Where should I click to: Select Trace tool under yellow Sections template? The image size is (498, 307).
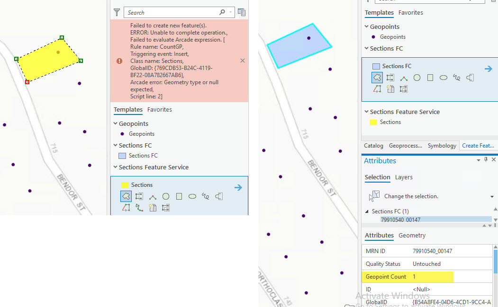coord(126,208)
